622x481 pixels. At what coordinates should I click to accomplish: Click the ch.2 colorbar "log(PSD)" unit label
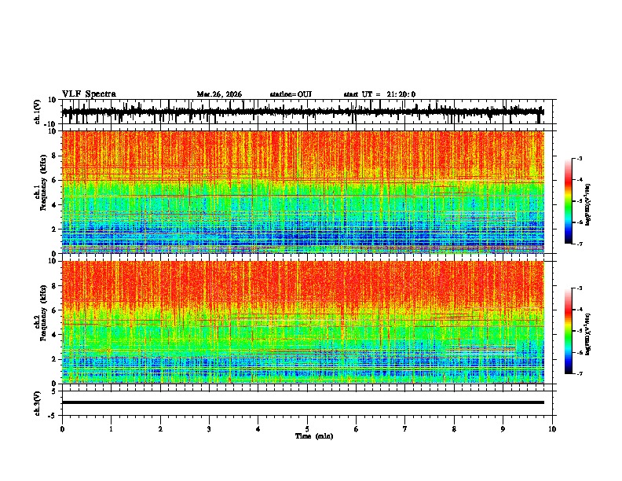click(588, 334)
